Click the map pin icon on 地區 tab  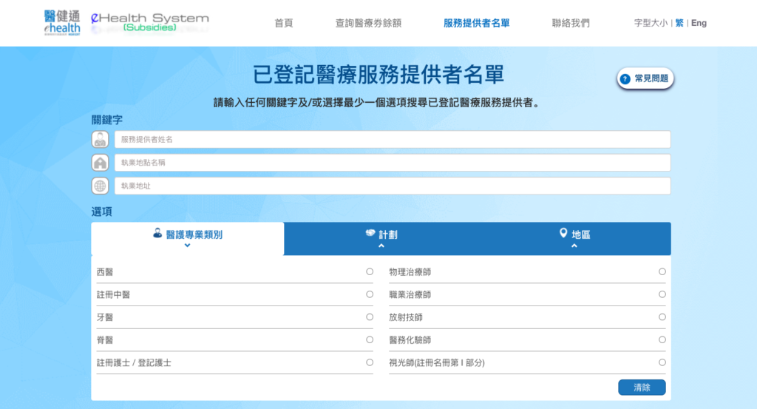[x=563, y=233]
